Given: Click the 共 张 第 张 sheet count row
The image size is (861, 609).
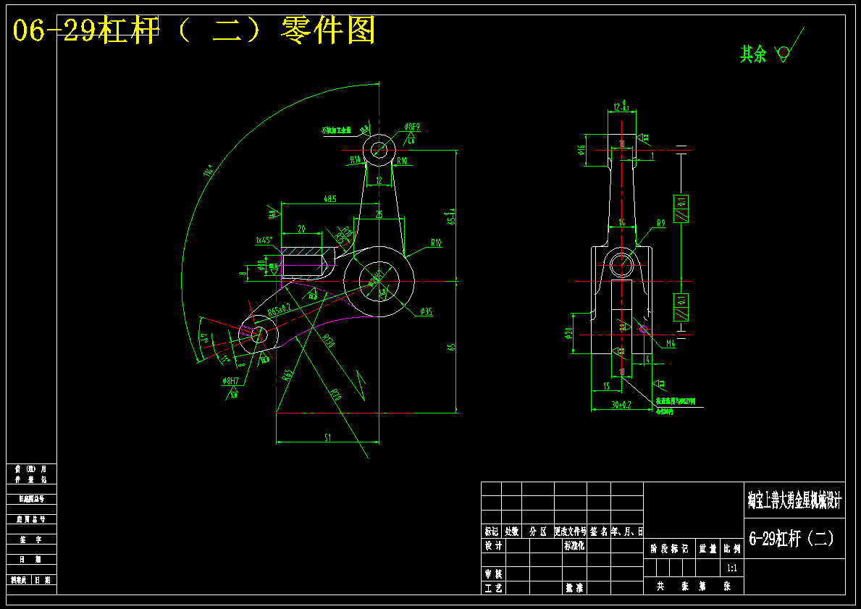Looking at the screenshot, I should pos(694,587).
